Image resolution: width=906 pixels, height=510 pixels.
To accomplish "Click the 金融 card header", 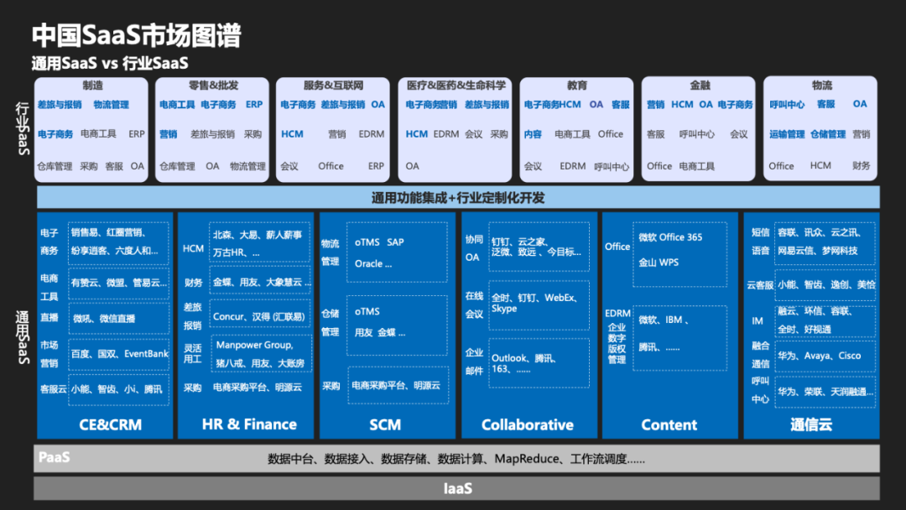I will click(x=700, y=86).
